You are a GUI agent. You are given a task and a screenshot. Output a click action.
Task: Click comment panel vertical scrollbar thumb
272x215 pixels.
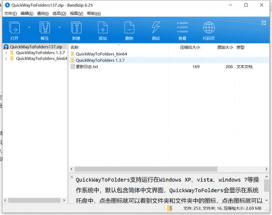[267, 186]
